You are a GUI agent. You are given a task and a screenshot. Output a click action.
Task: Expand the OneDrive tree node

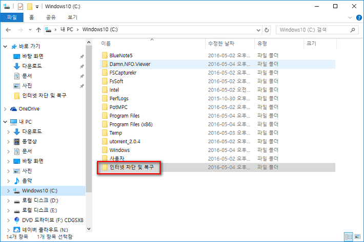(x=5, y=109)
